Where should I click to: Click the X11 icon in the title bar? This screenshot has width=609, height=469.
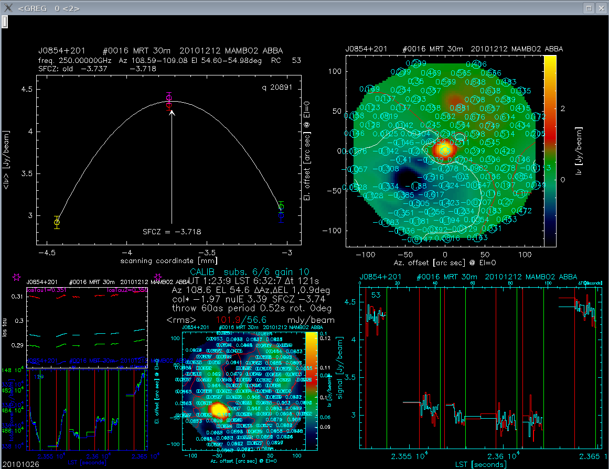[8, 7]
